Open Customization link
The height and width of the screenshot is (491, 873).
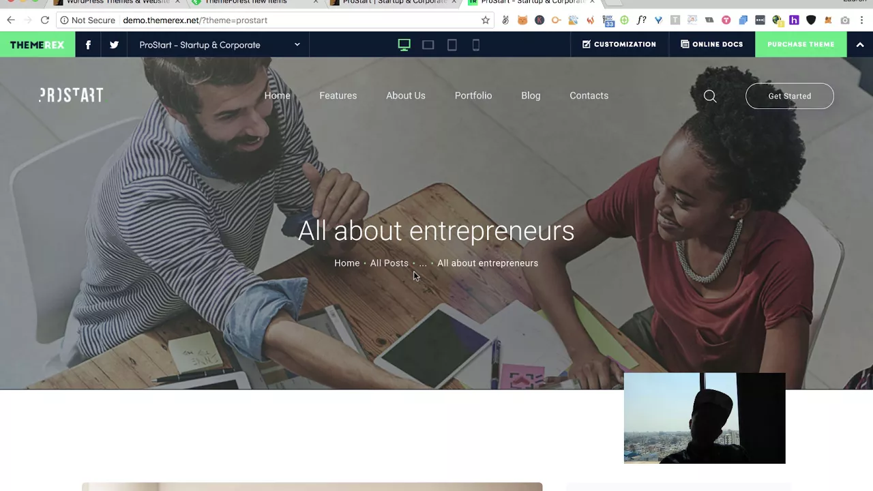[x=619, y=44]
